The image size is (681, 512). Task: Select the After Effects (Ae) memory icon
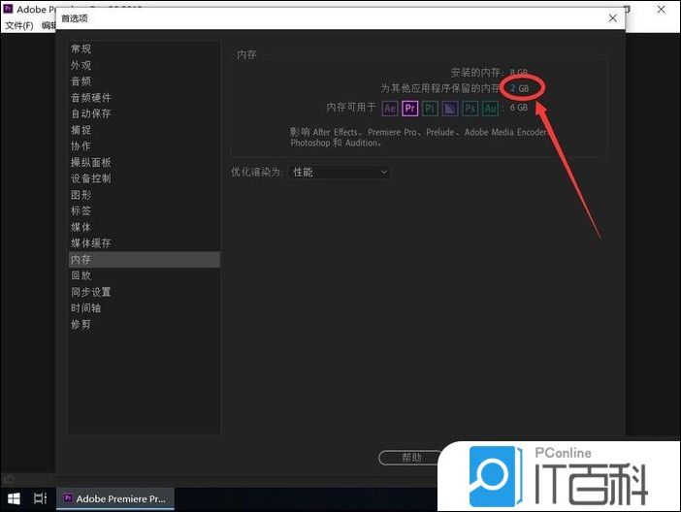pos(390,109)
